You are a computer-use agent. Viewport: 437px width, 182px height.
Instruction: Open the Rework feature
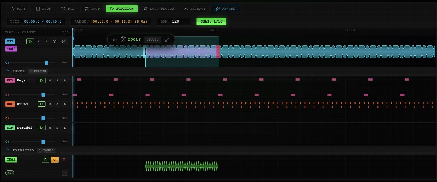click(225, 9)
